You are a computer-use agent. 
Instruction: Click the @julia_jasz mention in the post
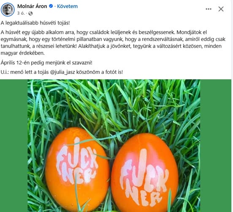point(62,72)
